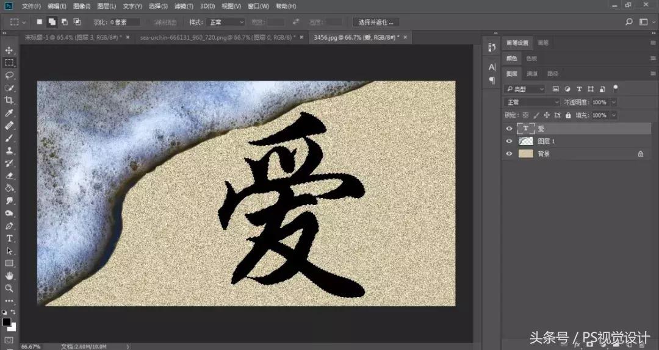Image resolution: width=659 pixels, height=350 pixels.
Task: Open the Paragraph panel icon
Action: point(492,80)
